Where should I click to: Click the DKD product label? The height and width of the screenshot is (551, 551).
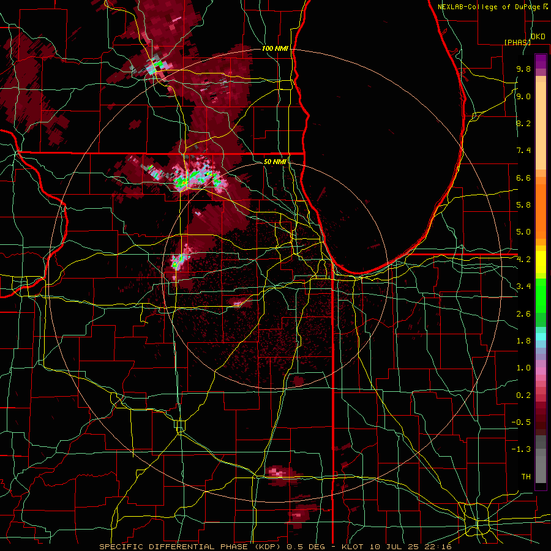(538, 36)
